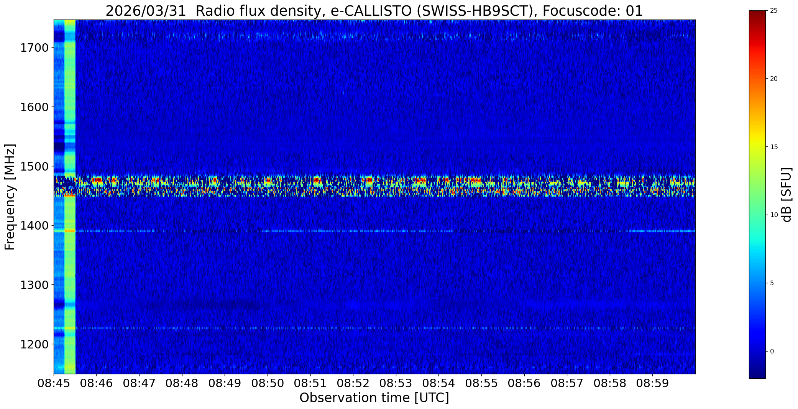Click the 08:52 time tick label

point(353,383)
